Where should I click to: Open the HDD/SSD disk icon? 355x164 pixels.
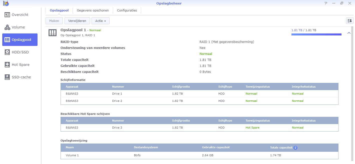tap(7, 52)
